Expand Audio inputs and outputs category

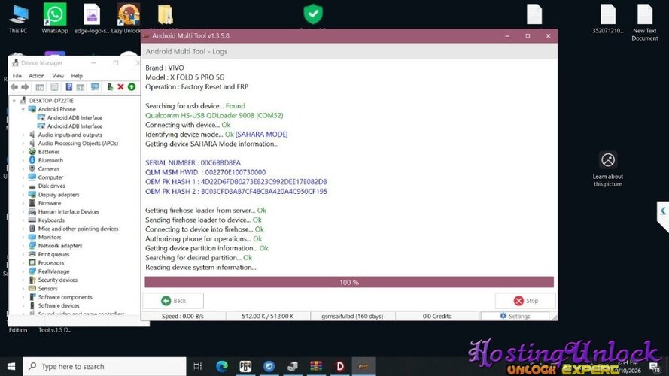[23, 135]
